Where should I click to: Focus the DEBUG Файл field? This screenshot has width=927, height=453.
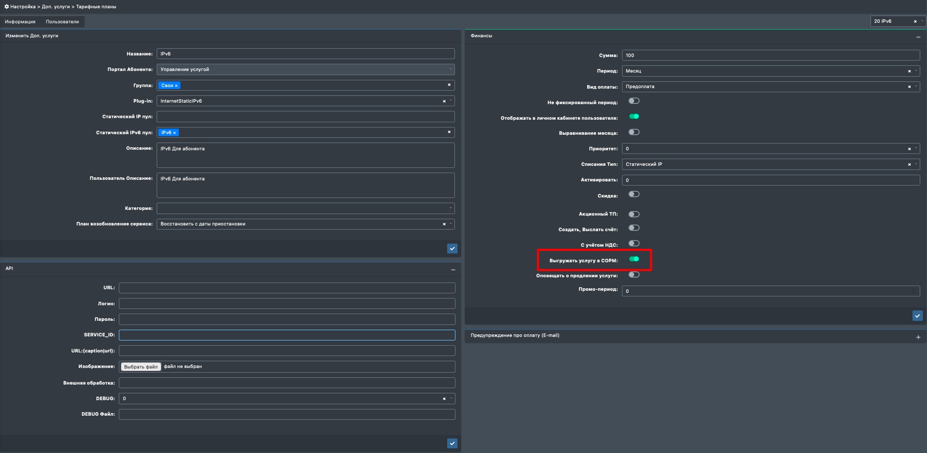(x=287, y=415)
